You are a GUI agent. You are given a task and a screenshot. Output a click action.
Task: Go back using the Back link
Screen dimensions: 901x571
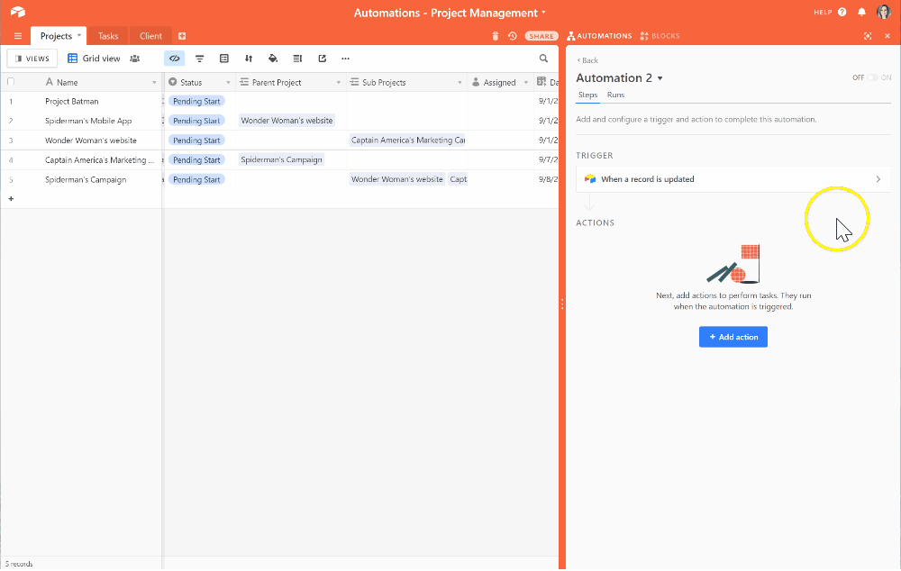(x=587, y=60)
